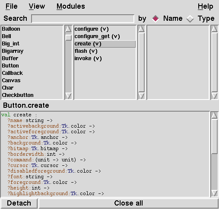
Task: Click the right empty list scroll-down arrow
Action: point(214,96)
